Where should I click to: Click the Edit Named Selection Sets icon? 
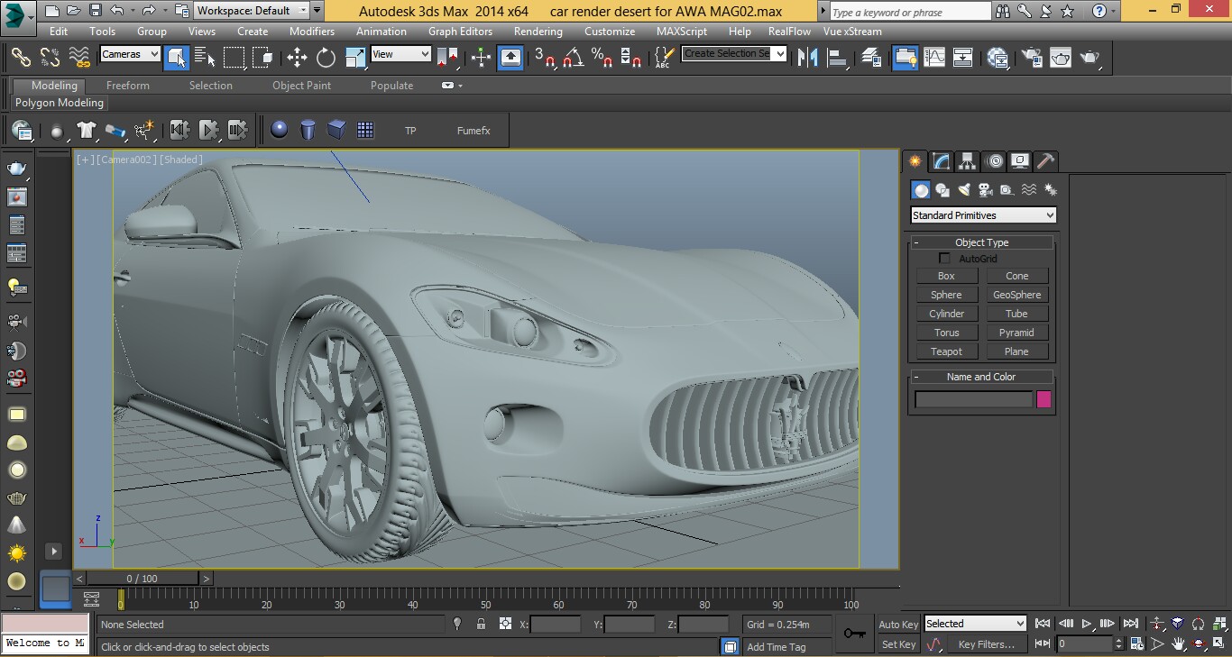[x=663, y=57]
